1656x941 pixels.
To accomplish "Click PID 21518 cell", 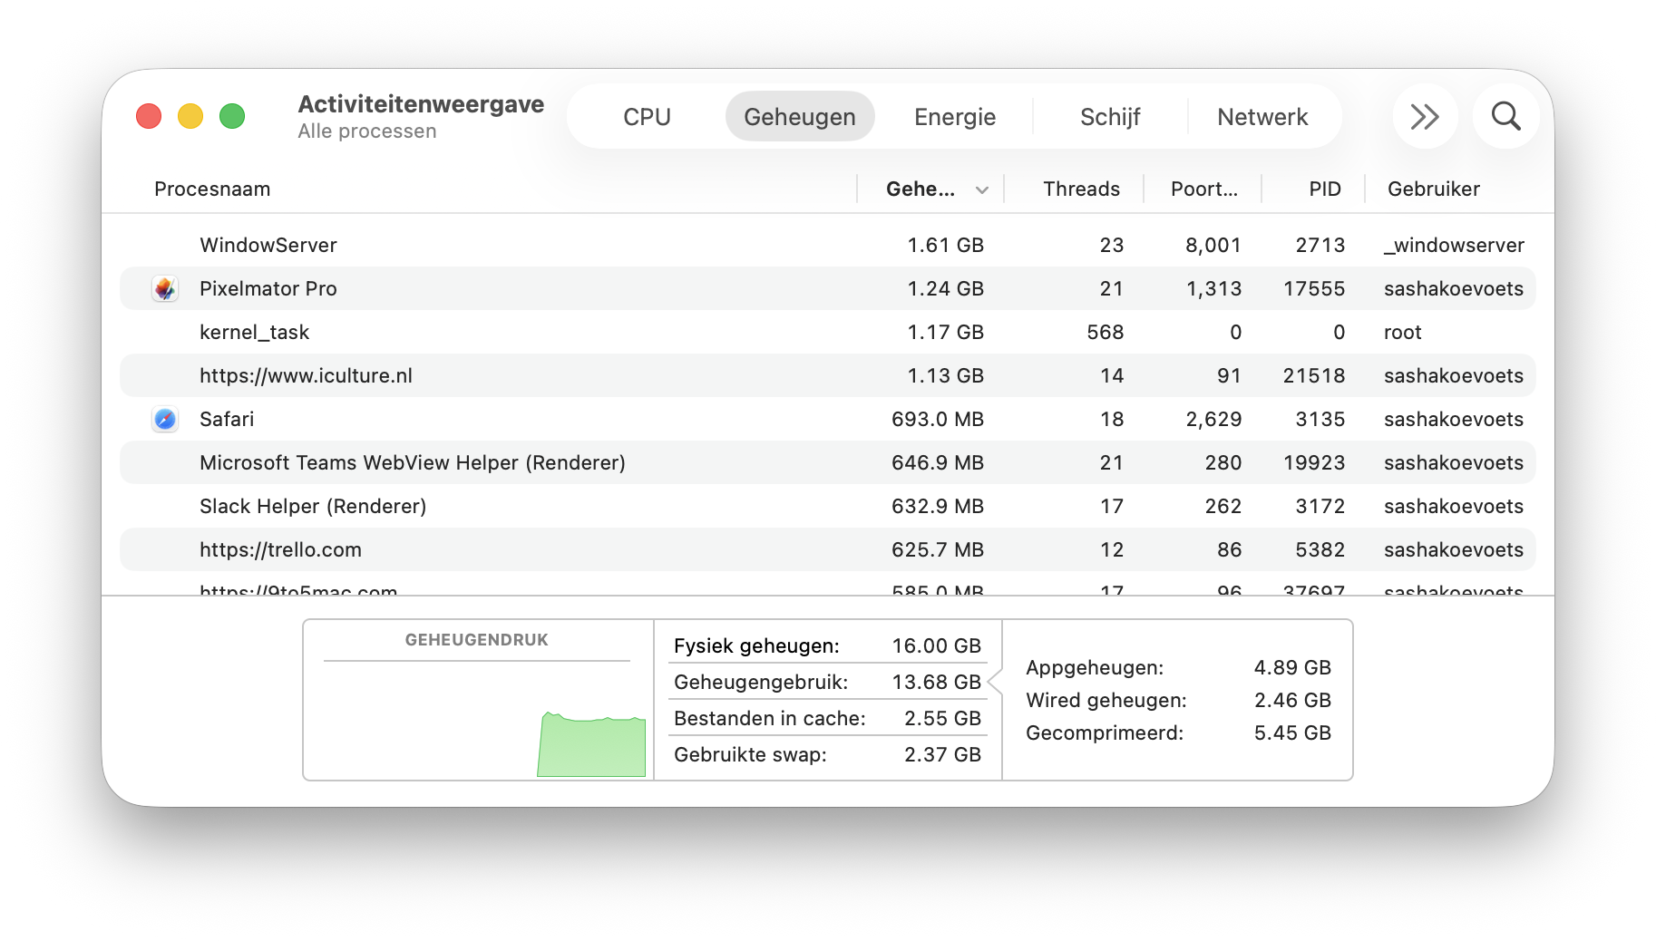I will click(x=1314, y=375).
